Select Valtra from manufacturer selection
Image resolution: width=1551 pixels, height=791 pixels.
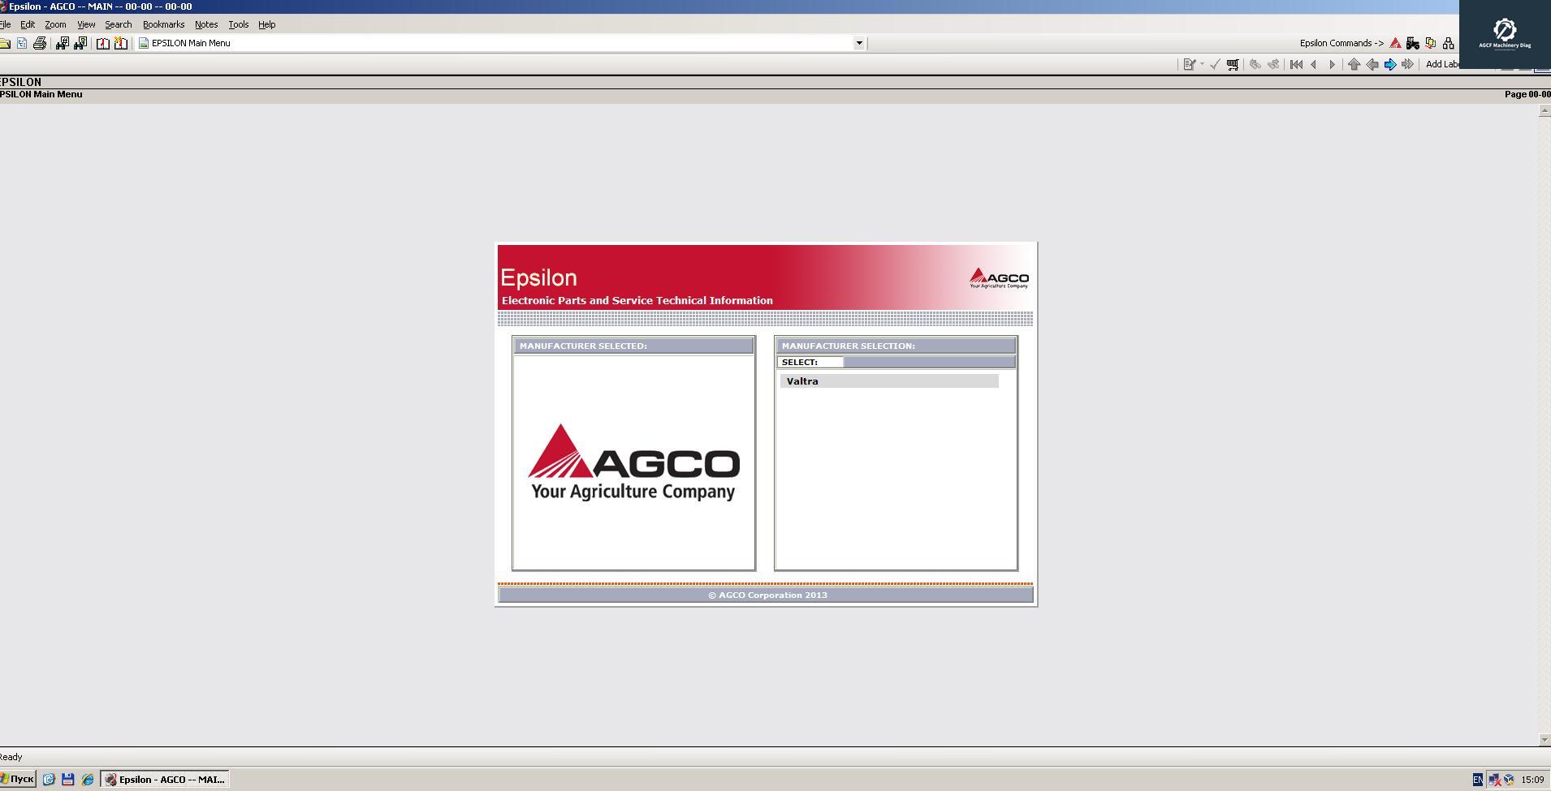[802, 381]
